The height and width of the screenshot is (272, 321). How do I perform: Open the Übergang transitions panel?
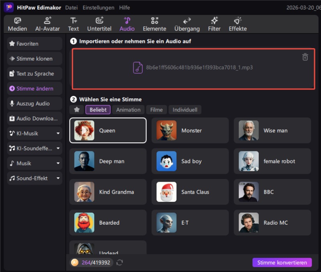point(187,24)
